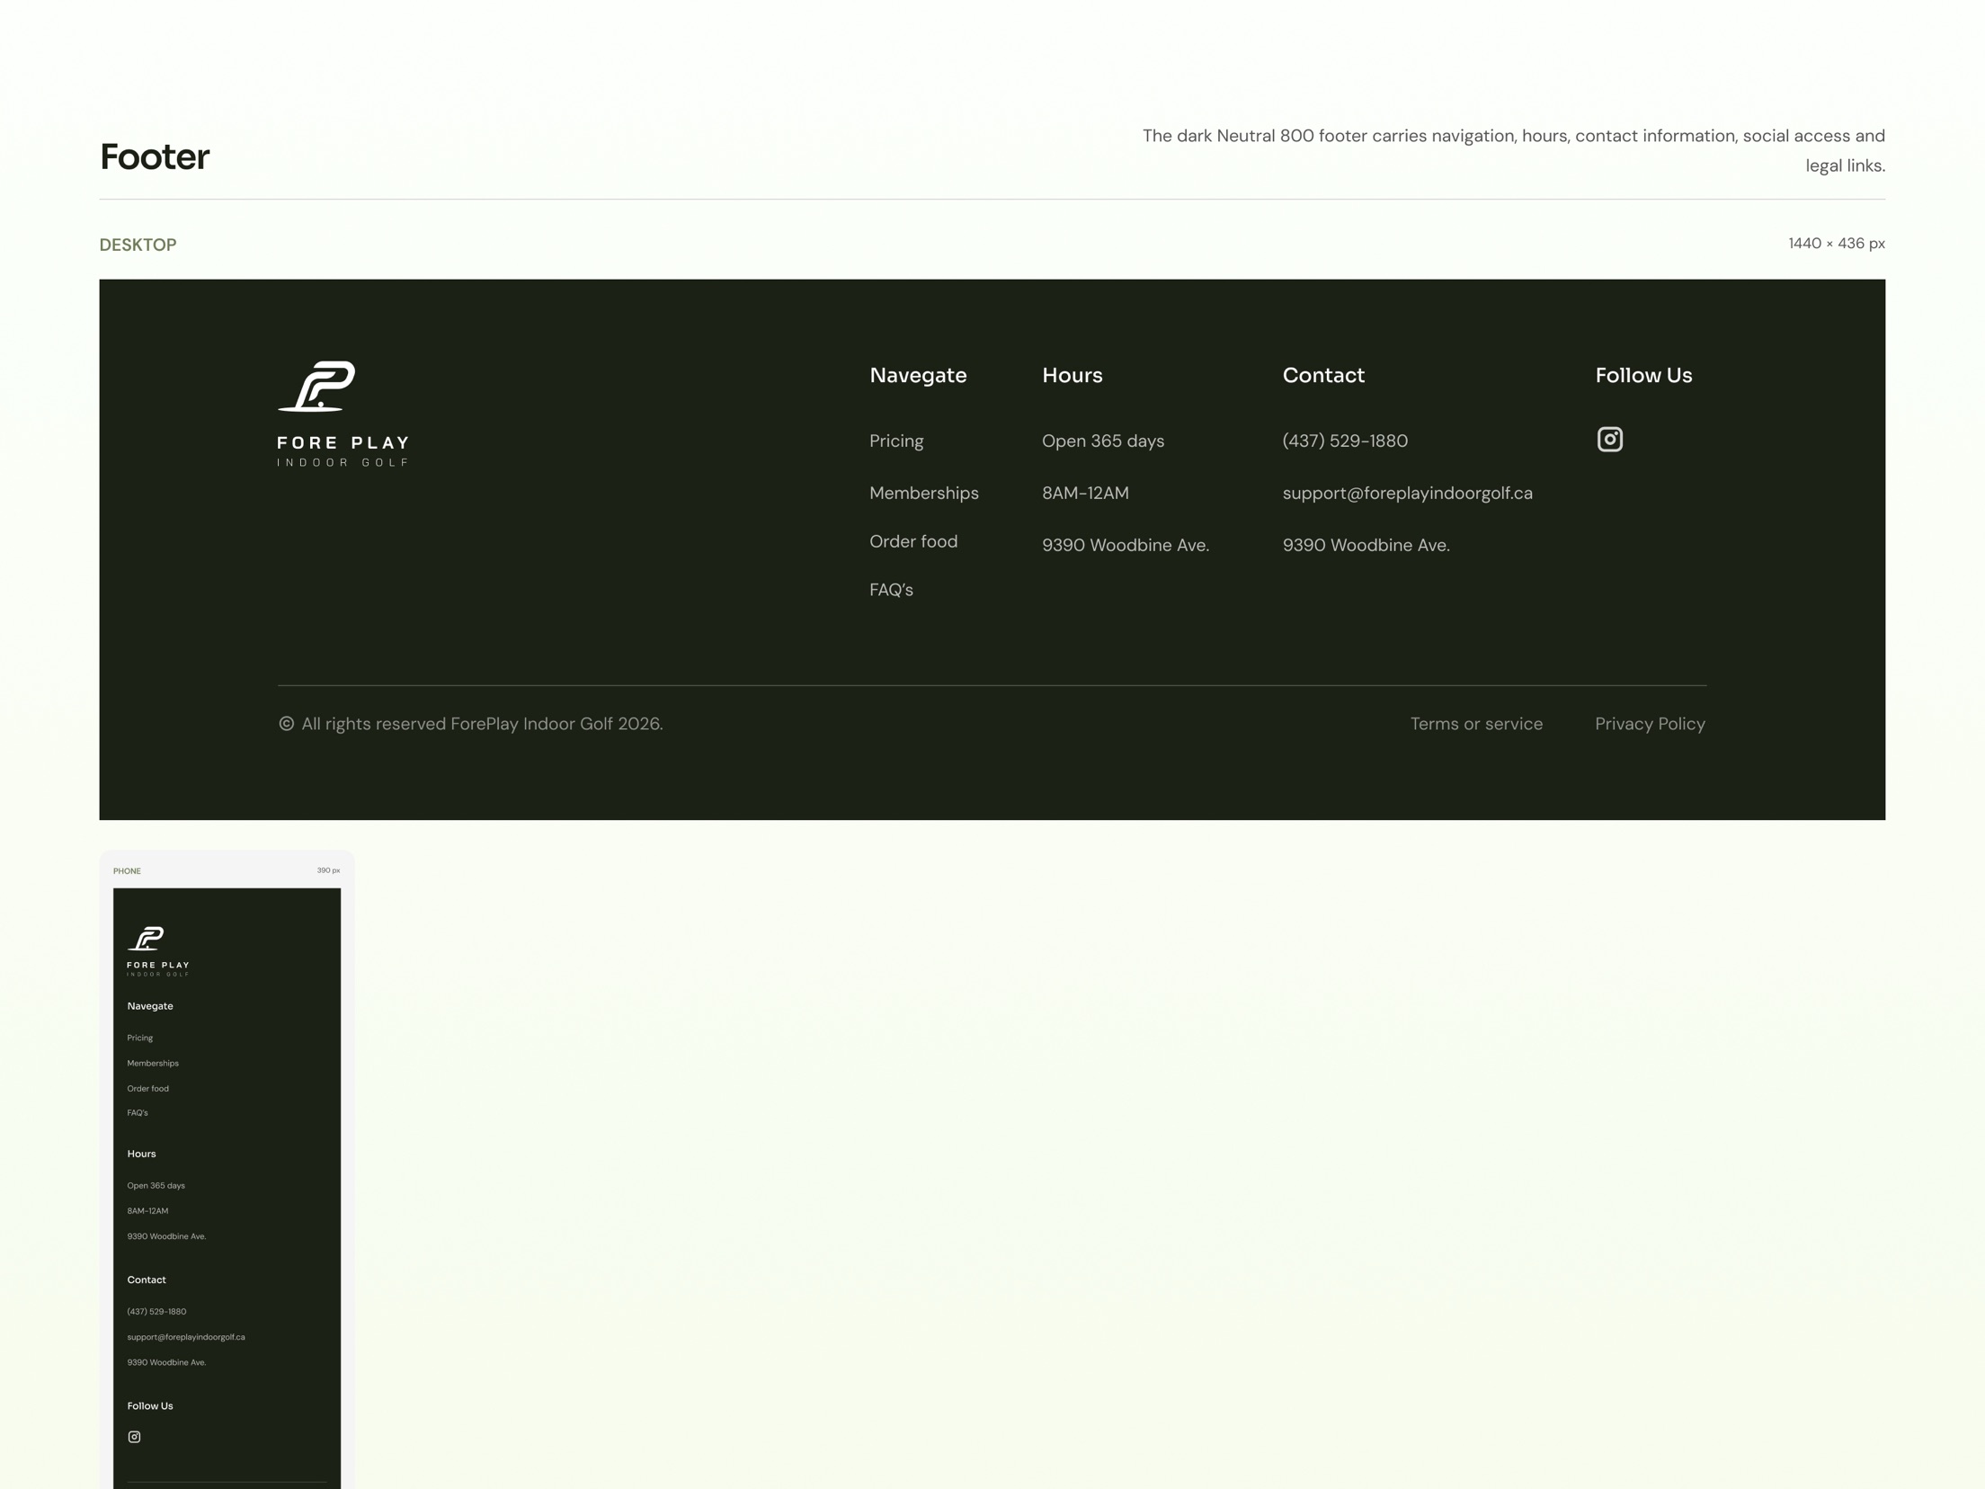
Task: Open FAQ's link in phone footer
Action: (138, 1113)
